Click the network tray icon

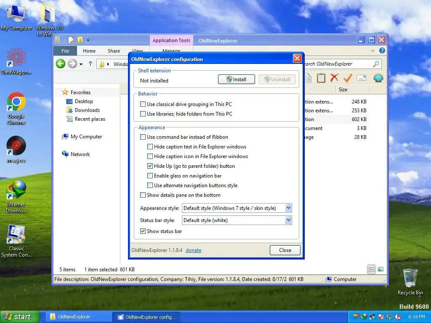click(x=389, y=317)
